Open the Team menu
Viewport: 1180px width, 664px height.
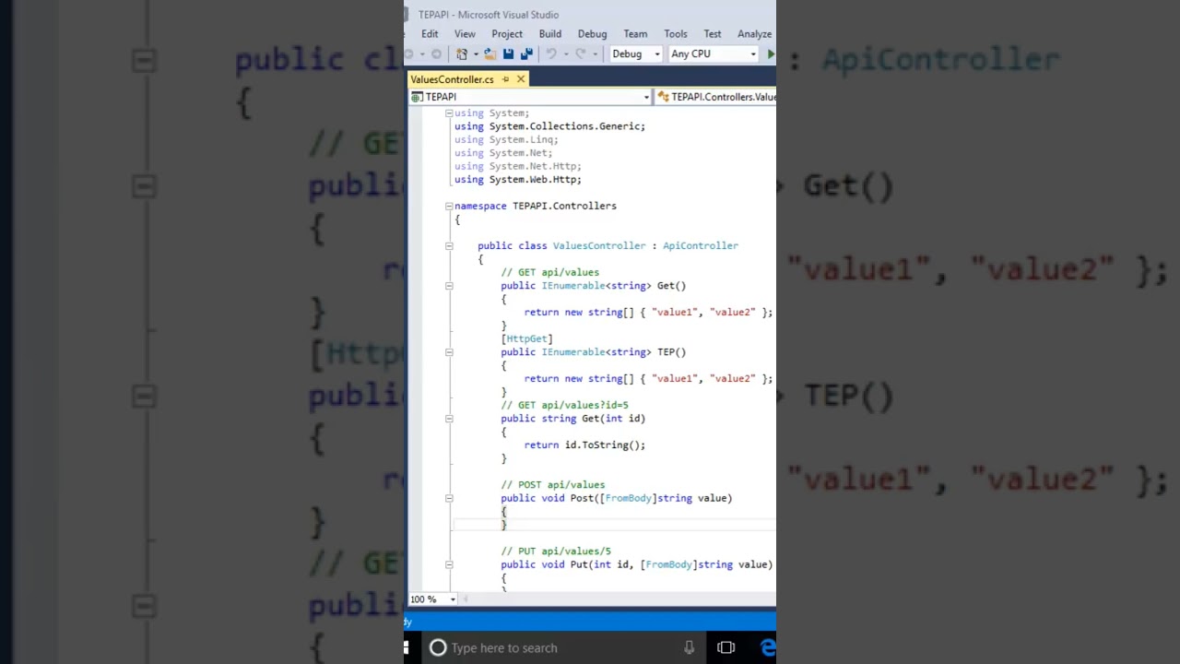[635, 34]
